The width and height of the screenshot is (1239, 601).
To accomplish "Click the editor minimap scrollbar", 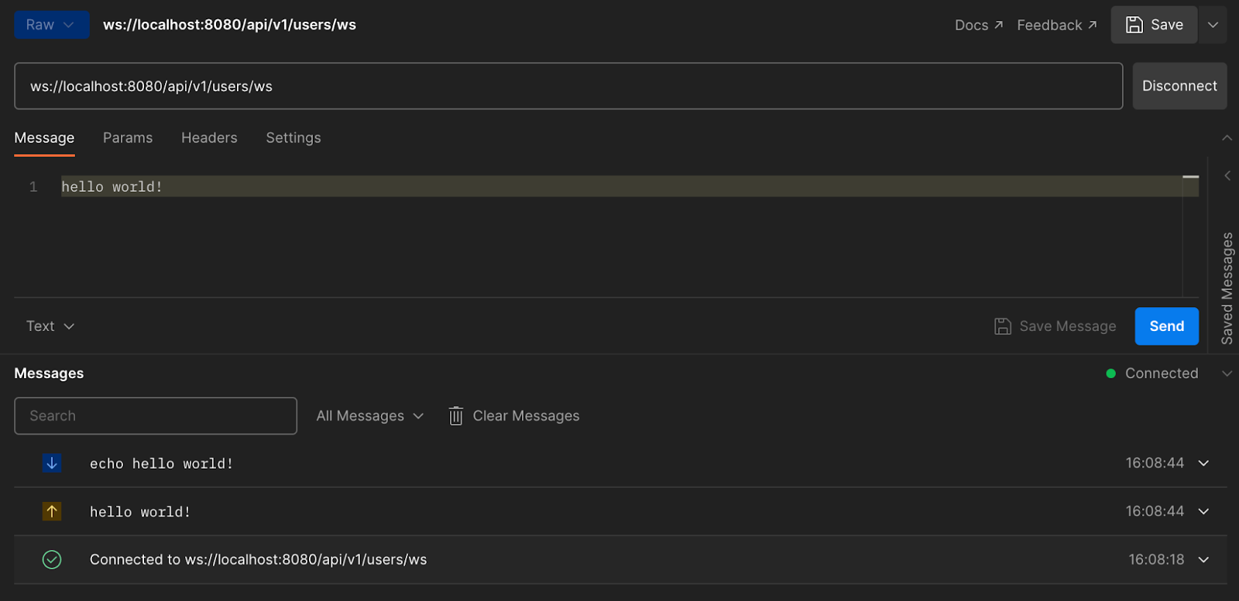I will [1191, 236].
